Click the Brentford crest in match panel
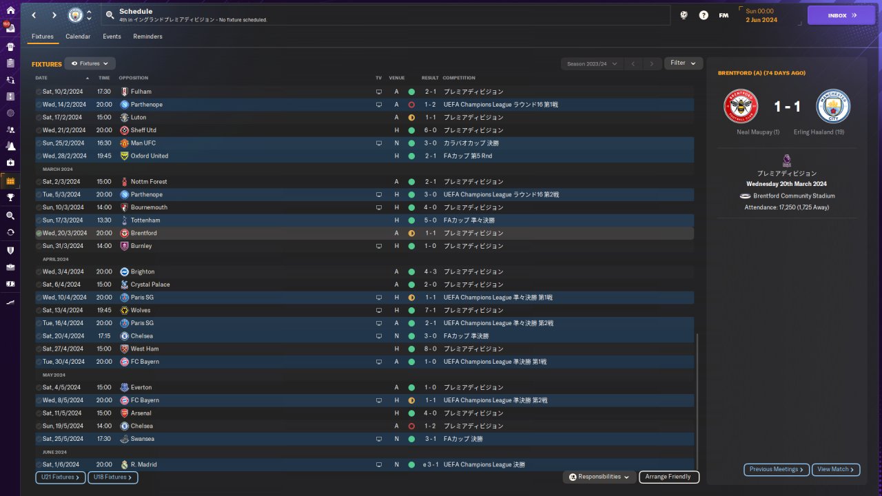The height and width of the screenshot is (496, 882). [741, 106]
